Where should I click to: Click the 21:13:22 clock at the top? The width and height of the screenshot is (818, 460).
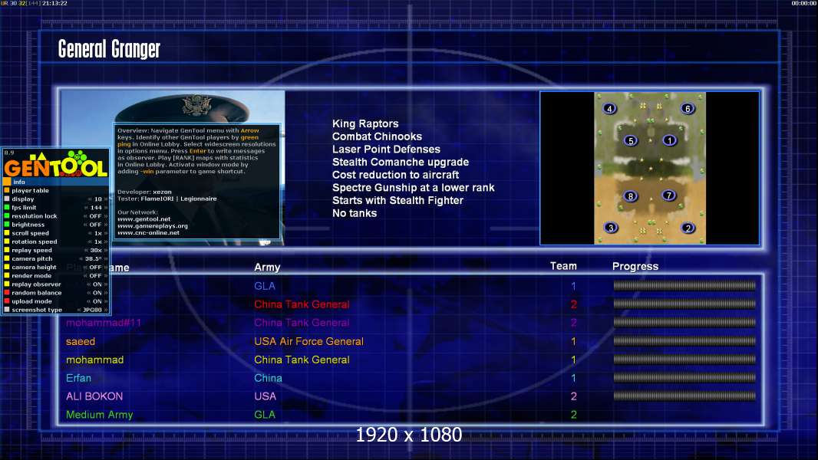[x=54, y=3]
